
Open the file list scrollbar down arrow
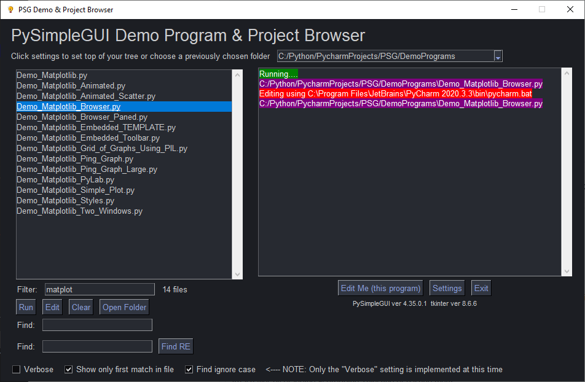tap(237, 273)
